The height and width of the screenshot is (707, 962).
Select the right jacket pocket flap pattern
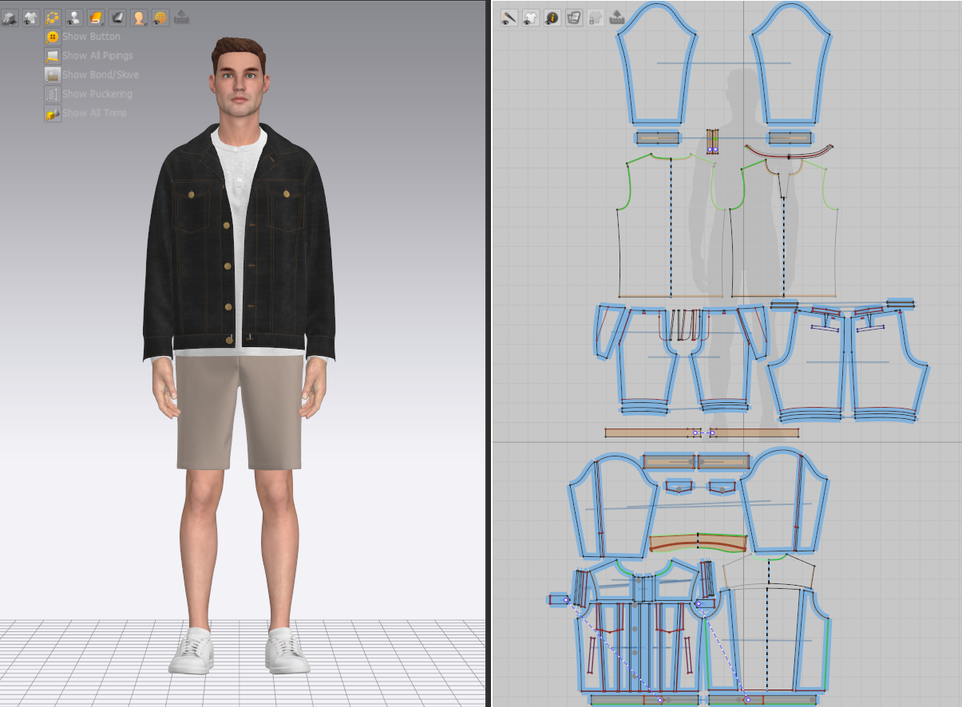coord(722,486)
